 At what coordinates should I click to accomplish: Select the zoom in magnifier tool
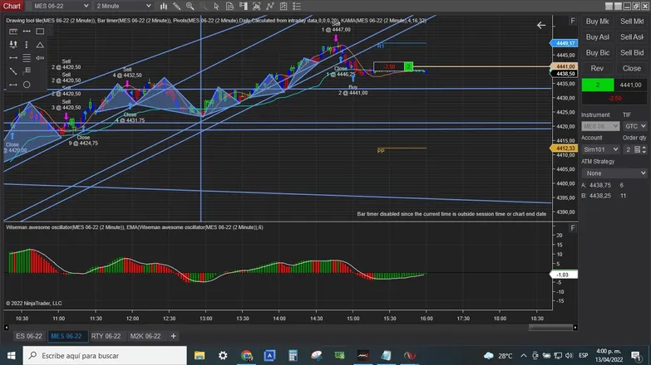[x=190, y=6]
